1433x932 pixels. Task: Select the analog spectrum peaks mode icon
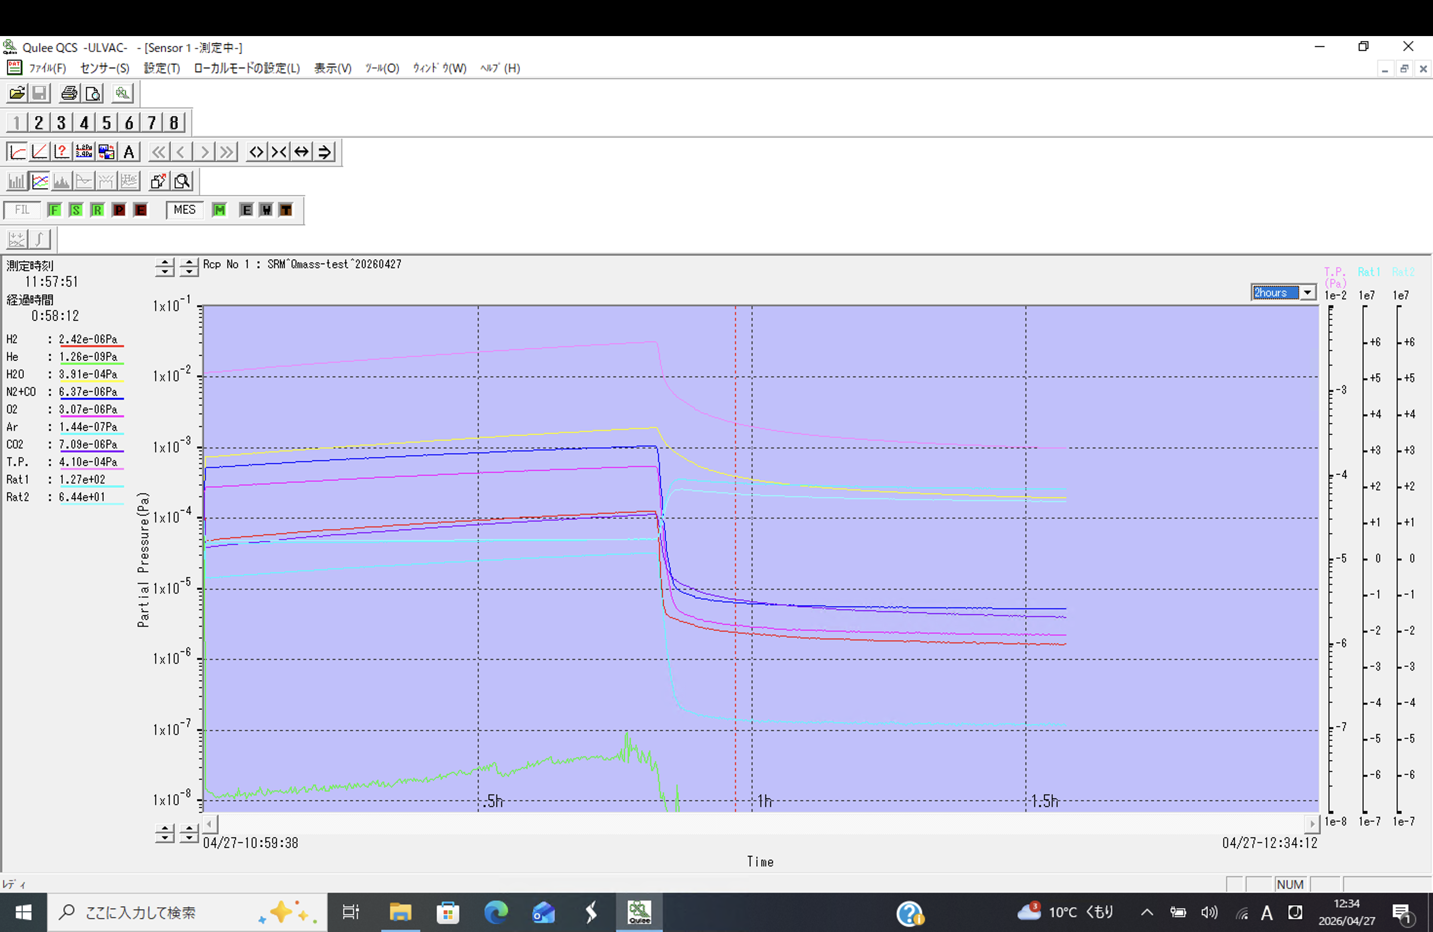coord(61,181)
